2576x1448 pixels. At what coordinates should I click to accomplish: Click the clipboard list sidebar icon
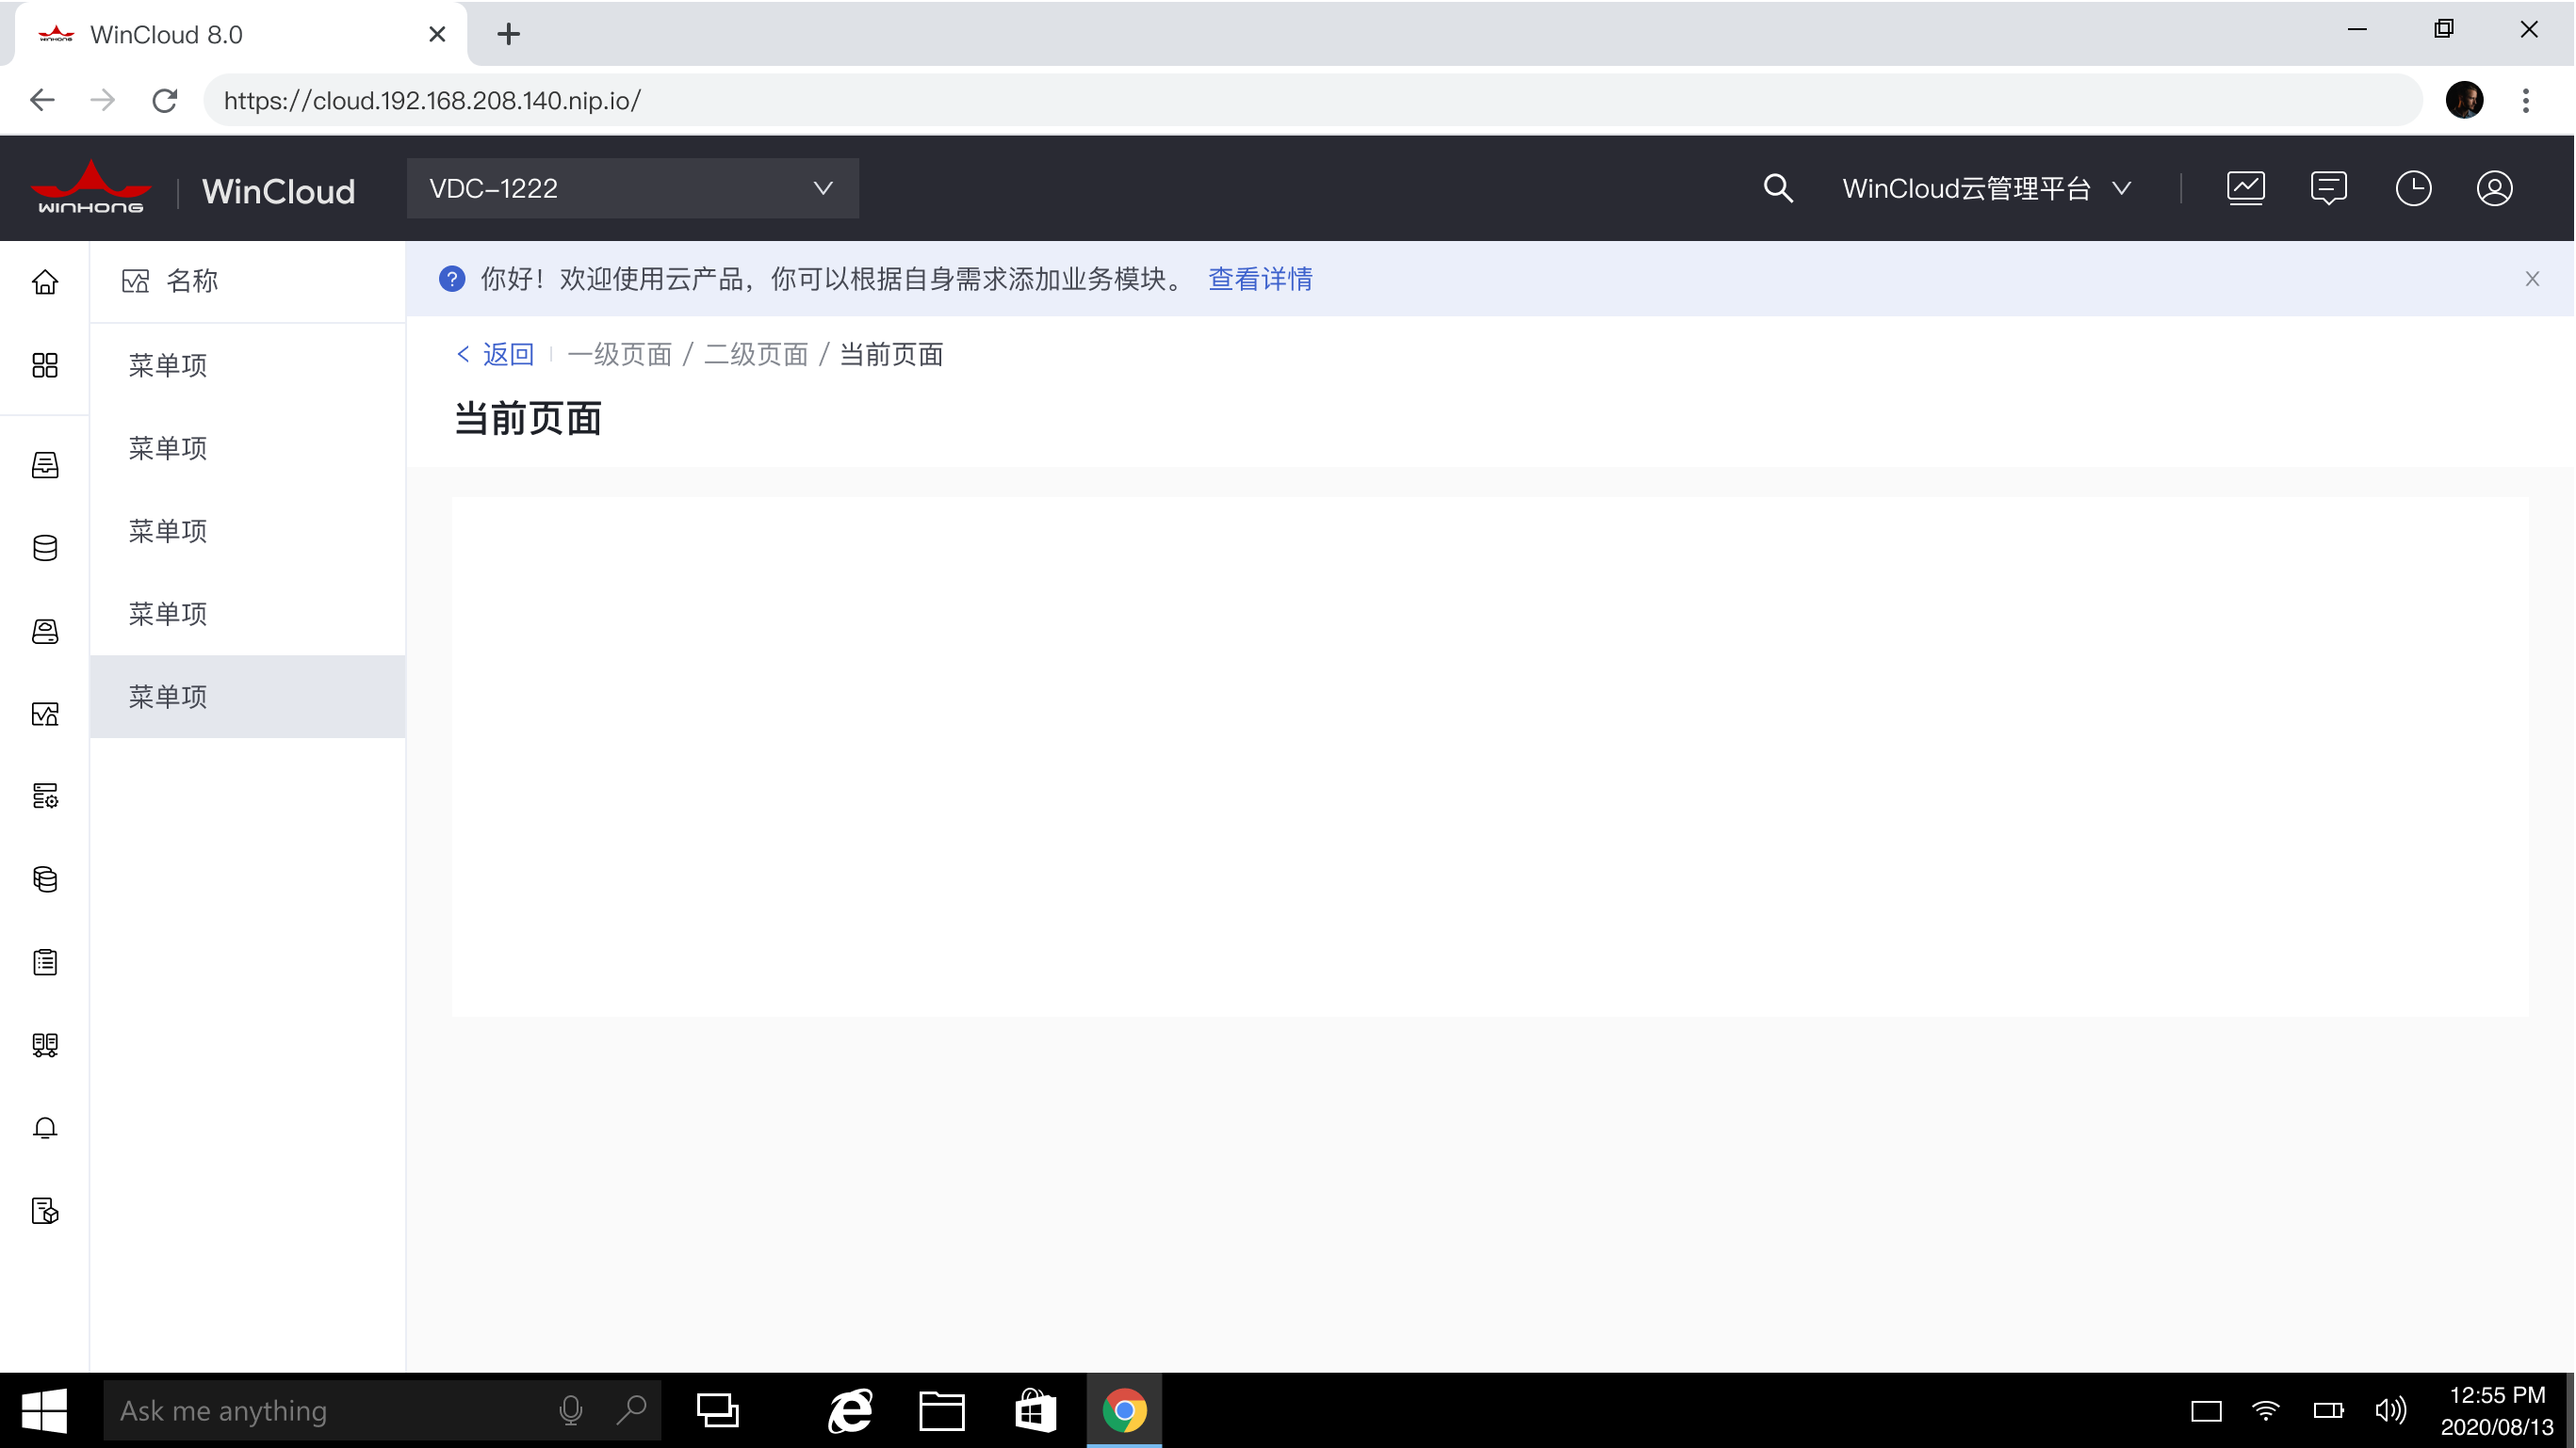pos(45,962)
